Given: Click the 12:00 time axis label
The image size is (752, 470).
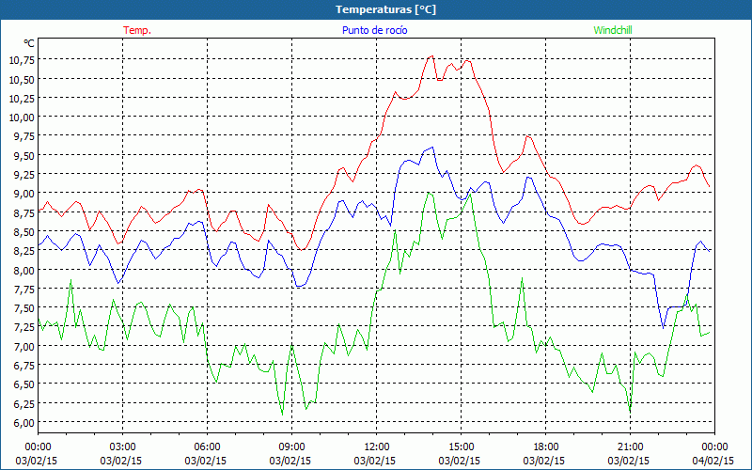Looking at the screenshot, I should click(x=377, y=447).
